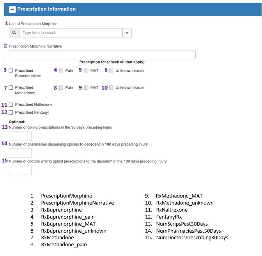Viewport: 262px width, 256px height.
Task: Click the Prescribed Naltrexone label
Action: [34, 105]
